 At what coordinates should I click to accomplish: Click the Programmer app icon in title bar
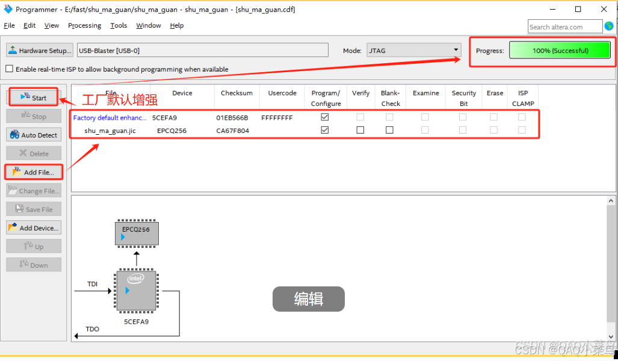tap(8, 8)
